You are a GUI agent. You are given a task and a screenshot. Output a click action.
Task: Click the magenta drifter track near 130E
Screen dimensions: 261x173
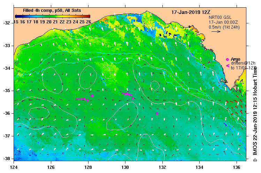[128, 95]
